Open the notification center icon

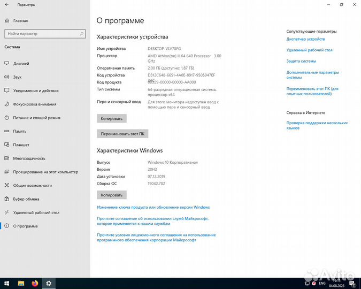coord(352,284)
